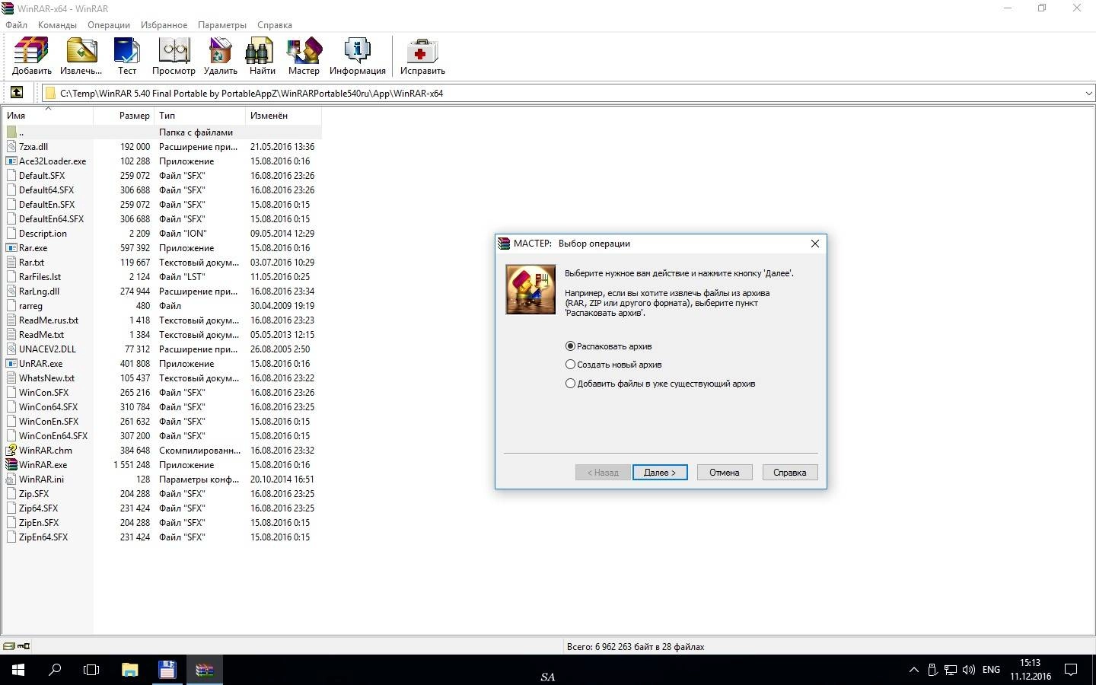This screenshot has height=685, width=1096.
Task: Click the 'Далее >' button in the wizard
Action: pyautogui.click(x=660, y=472)
